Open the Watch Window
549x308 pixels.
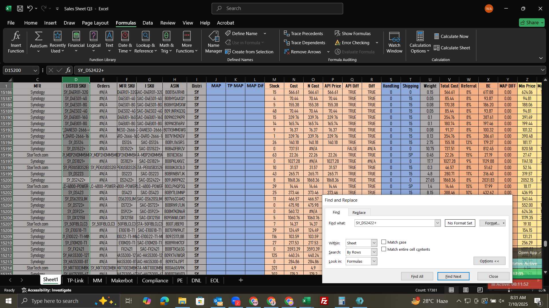(394, 42)
